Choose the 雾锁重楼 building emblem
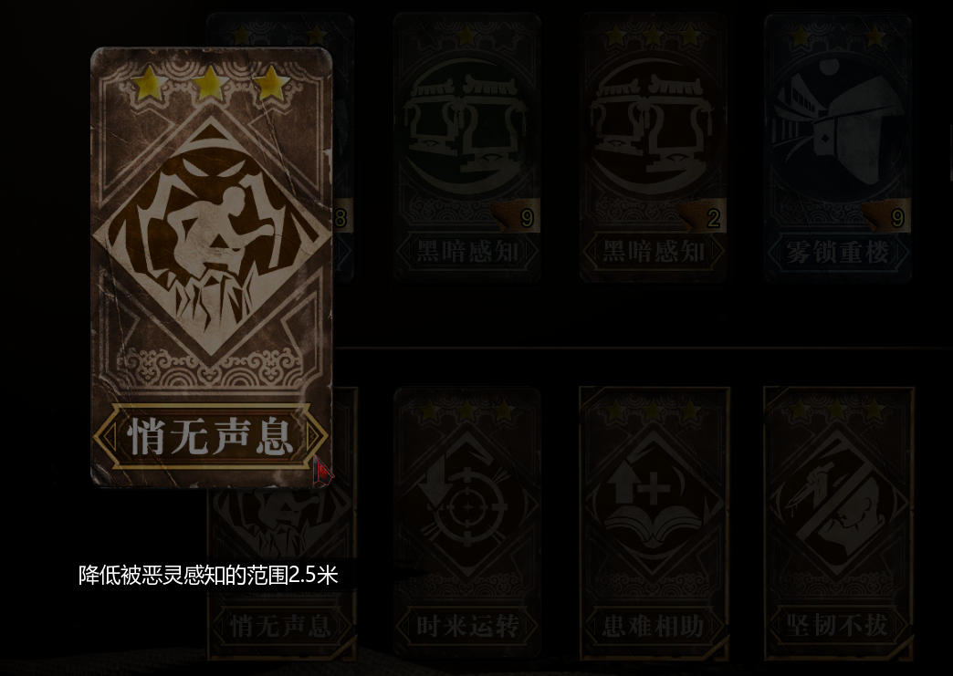This screenshot has height=676, width=953. [837, 124]
